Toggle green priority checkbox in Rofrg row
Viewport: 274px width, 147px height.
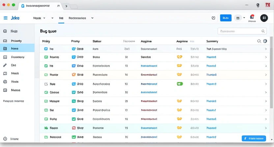coord(74,119)
